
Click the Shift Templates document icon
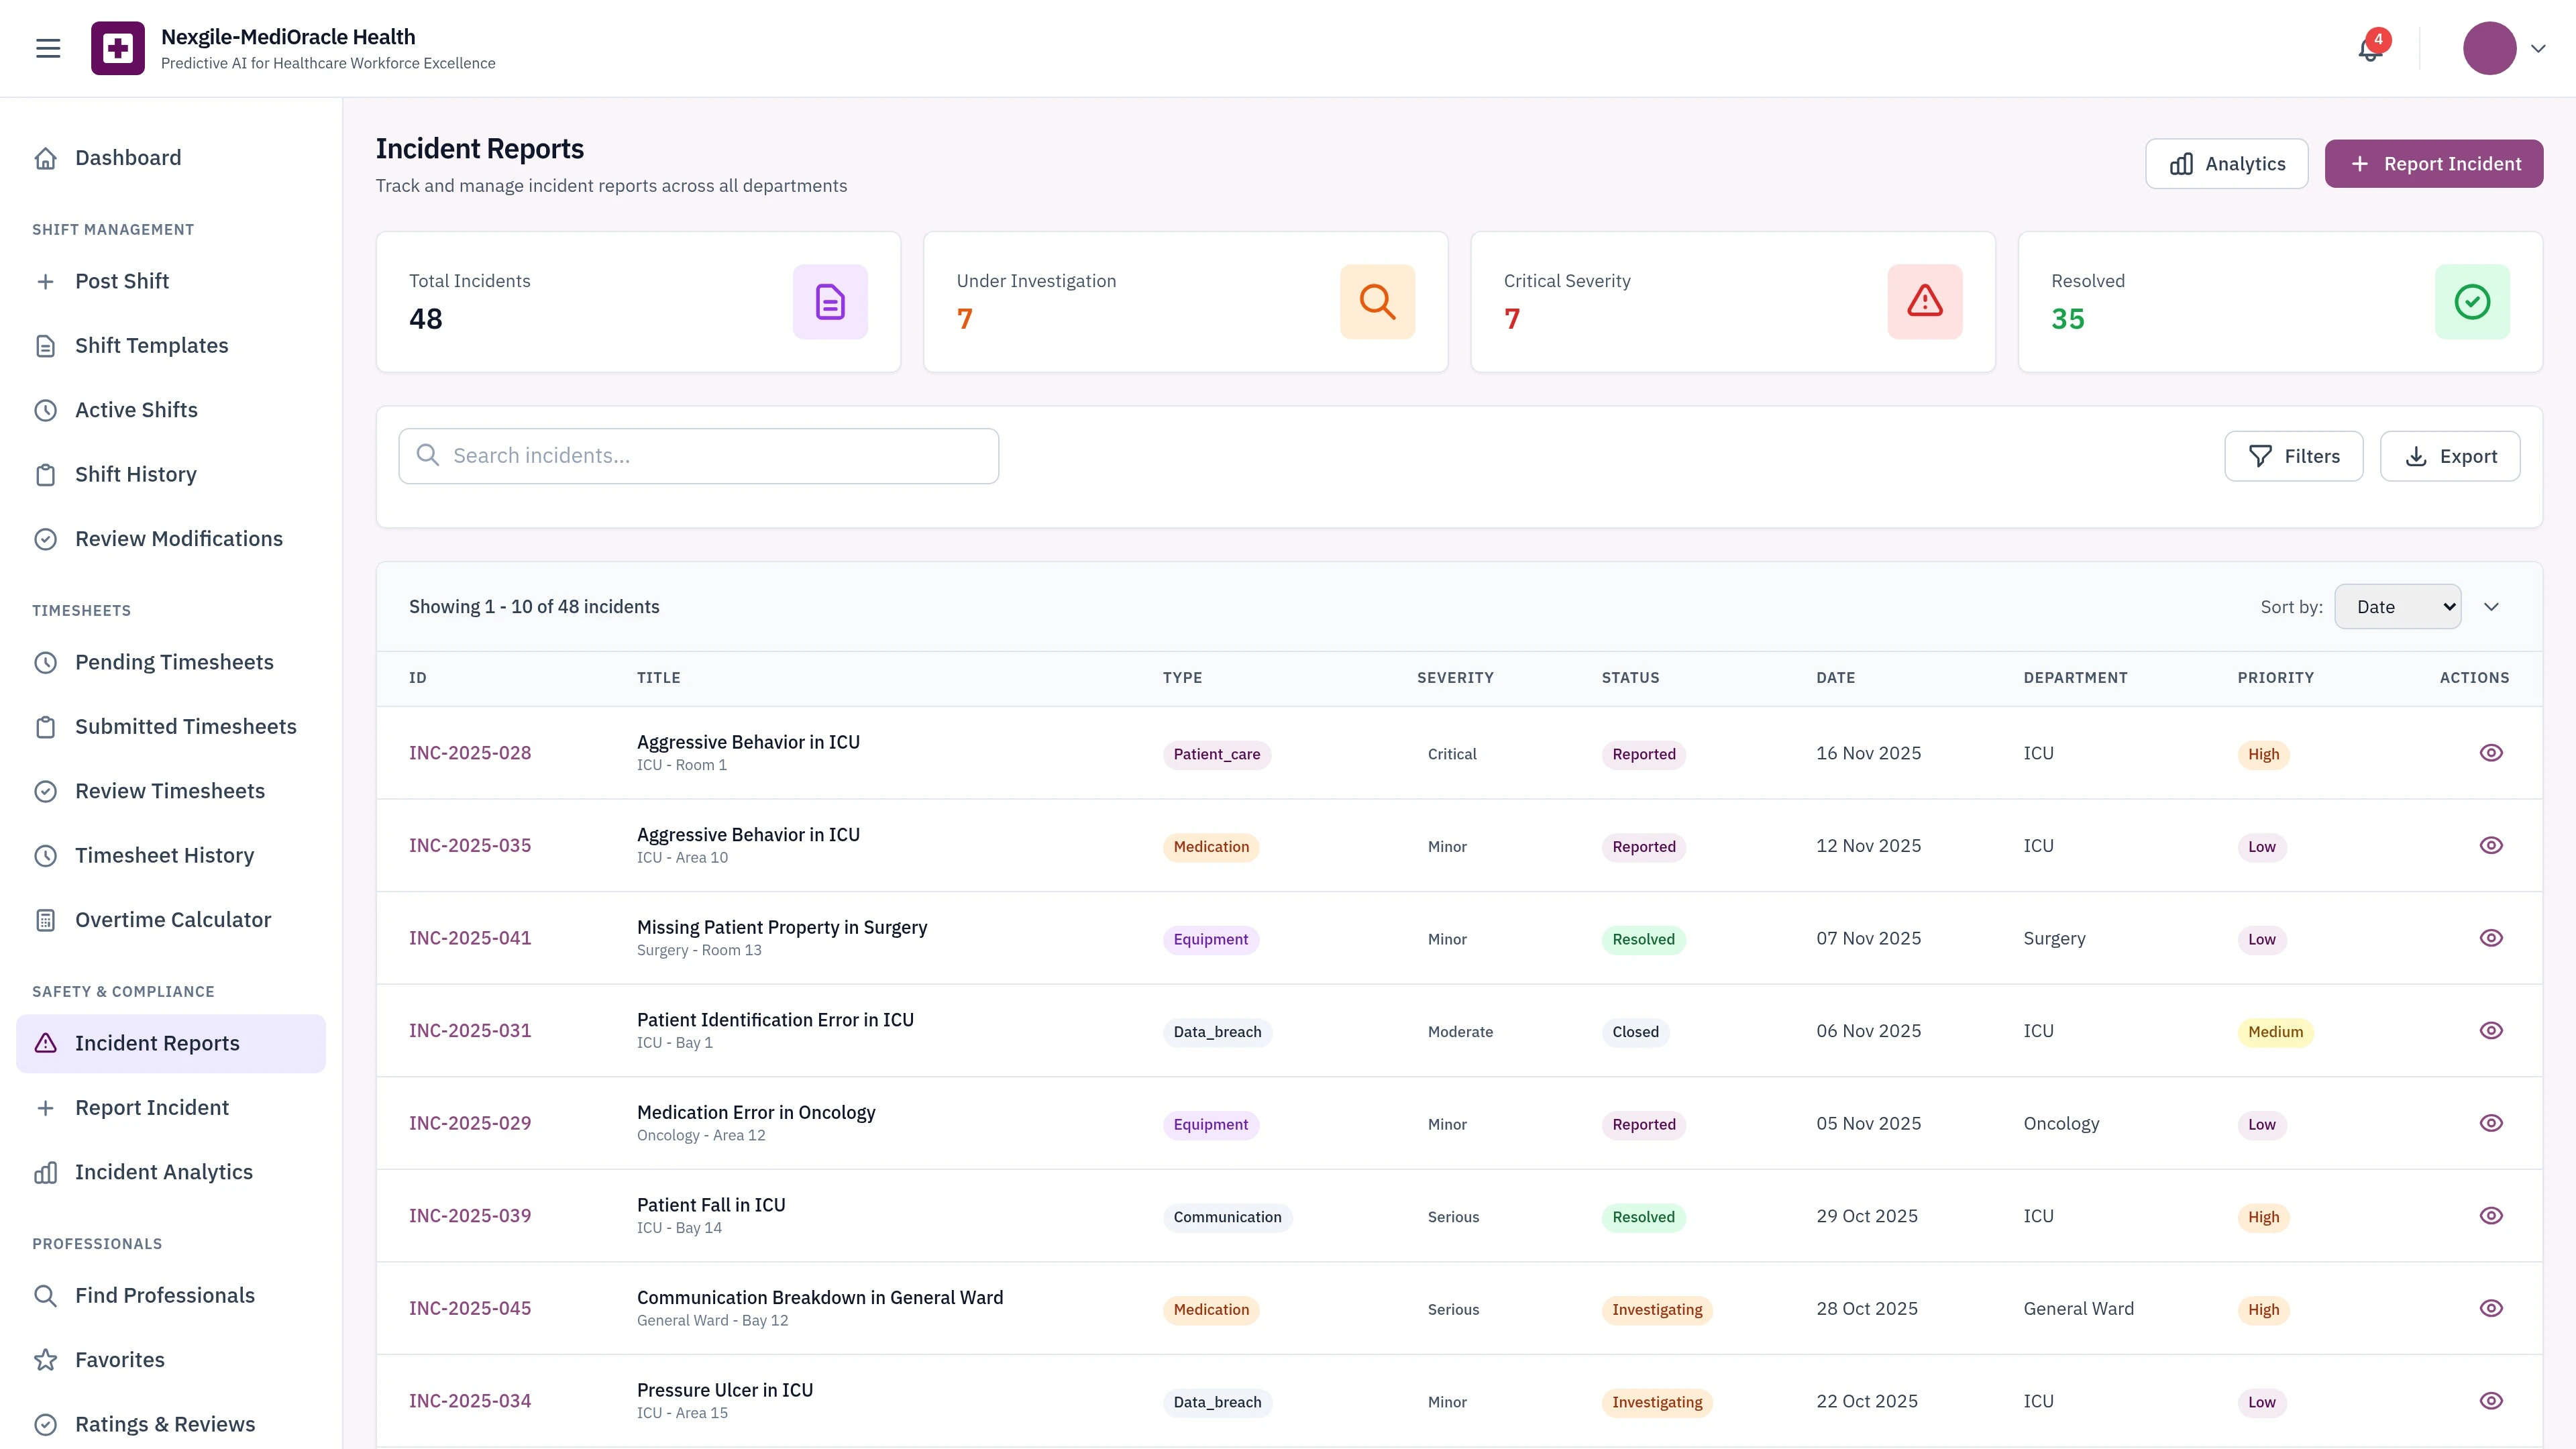point(46,346)
